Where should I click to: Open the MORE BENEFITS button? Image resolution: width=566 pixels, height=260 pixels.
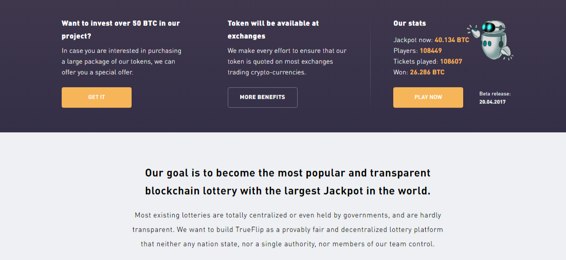[262, 97]
